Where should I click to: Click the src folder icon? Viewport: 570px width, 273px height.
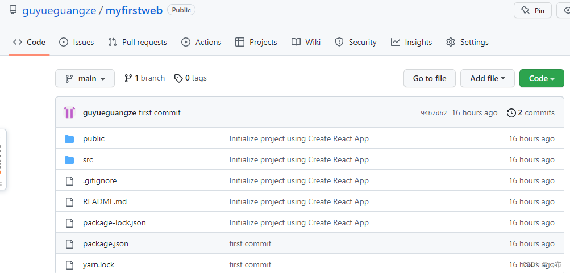click(x=69, y=160)
